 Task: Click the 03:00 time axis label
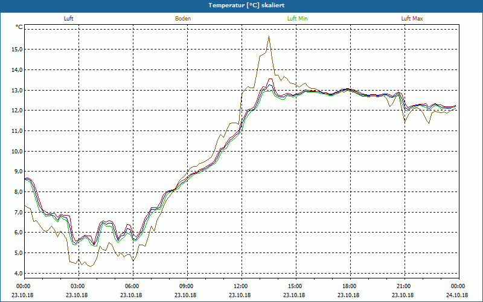(x=78, y=286)
